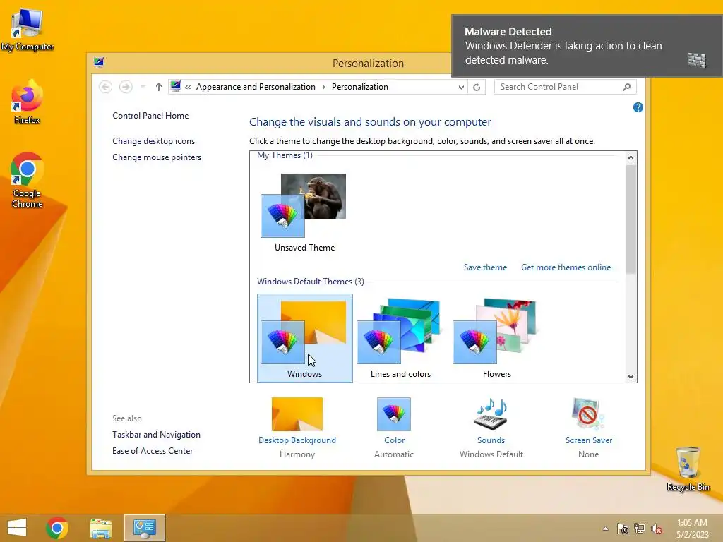Expand the address bar history dropdown

(461, 87)
